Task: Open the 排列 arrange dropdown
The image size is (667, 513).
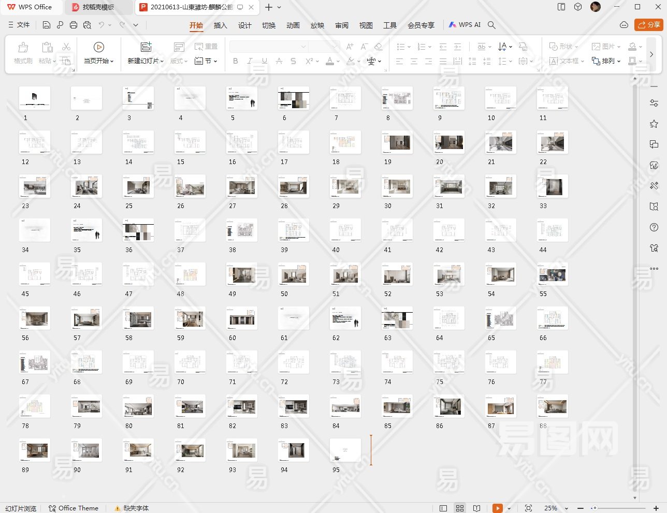Action: pyautogui.click(x=606, y=61)
